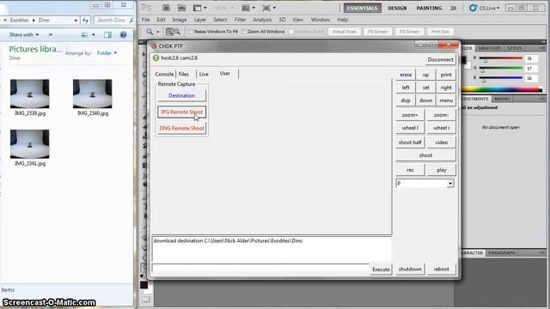The width and height of the screenshot is (550, 309).
Task: Click the Fit Screen button
Action: click(x=378, y=32)
